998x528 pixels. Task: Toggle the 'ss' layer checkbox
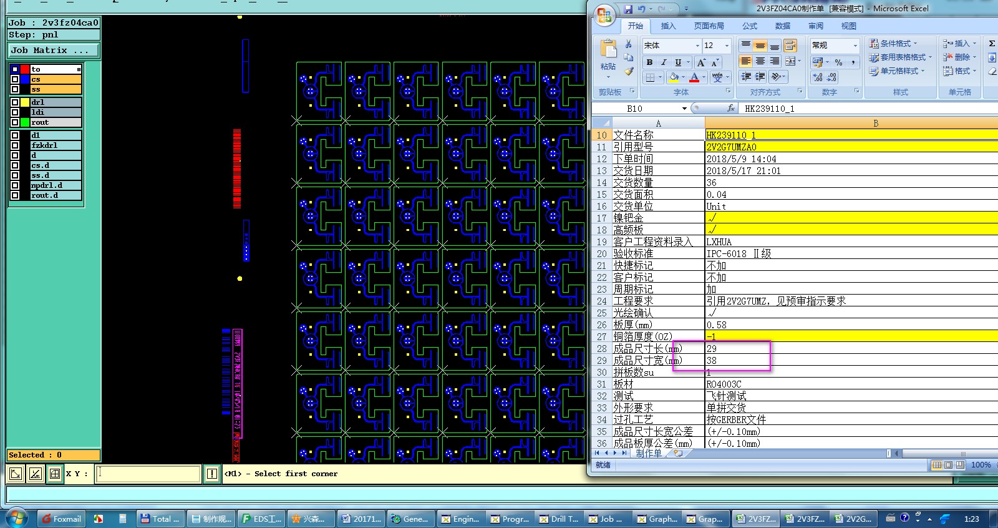tap(15, 89)
